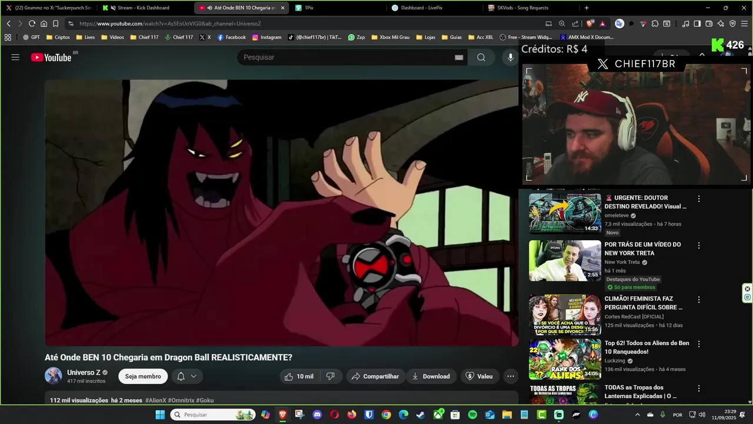Open the Windows Start menu
The width and height of the screenshot is (753, 424).
click(x=160, y=415)
